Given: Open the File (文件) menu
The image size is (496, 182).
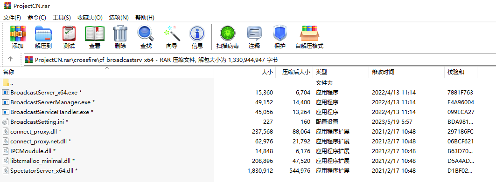Looking at the screenshot, I should pyautogui.click(x=12, y=17).
